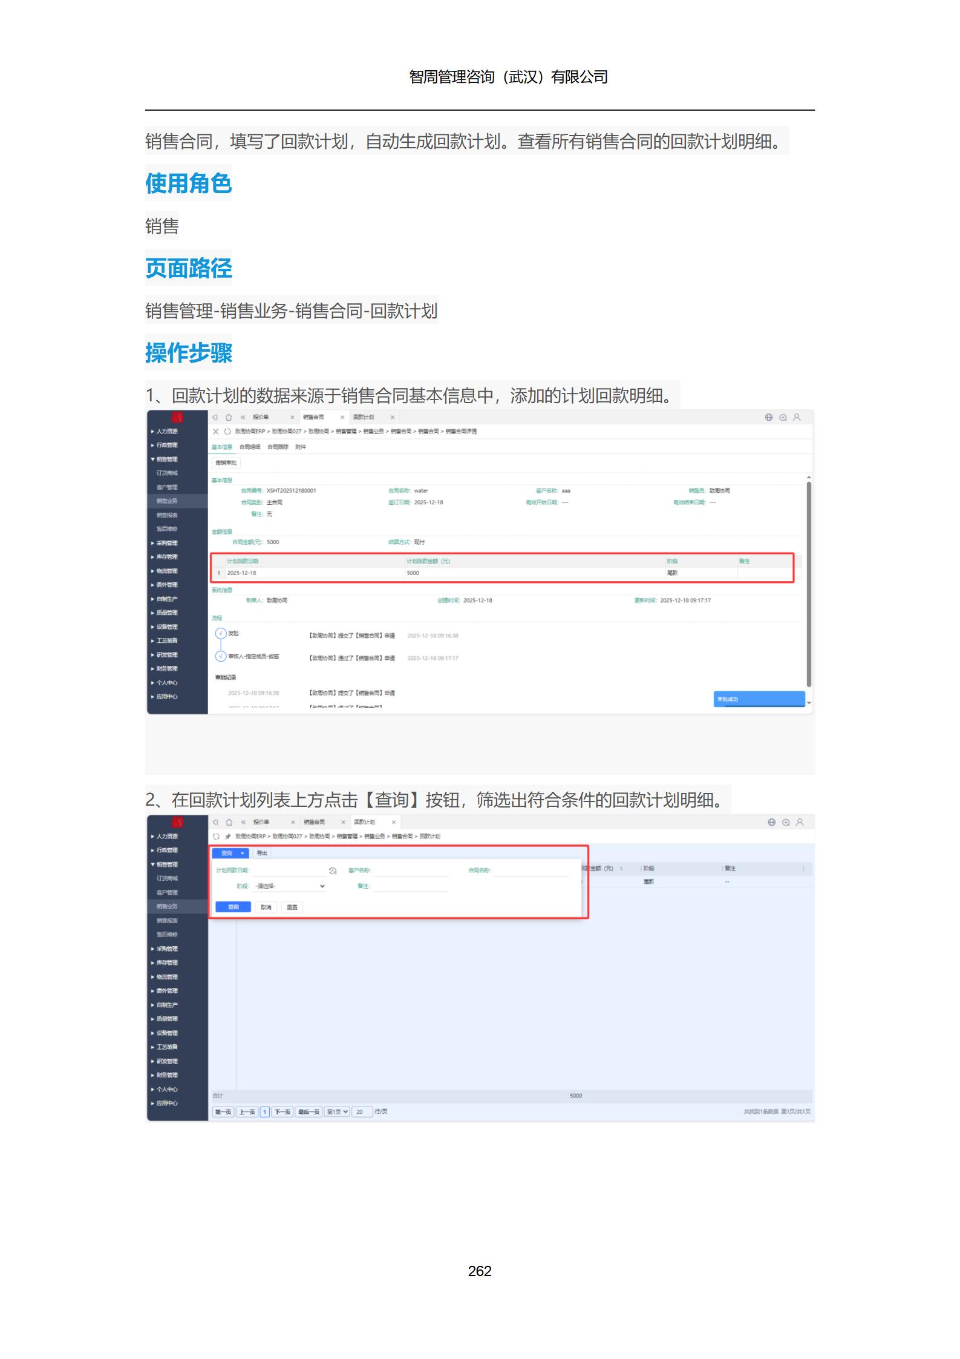Image resolution: width=960 pixels, height=1359 pixels.
Task: Click the rows-per-page input showing 20
Action: pyautogui.click(x=361, y=1112)
